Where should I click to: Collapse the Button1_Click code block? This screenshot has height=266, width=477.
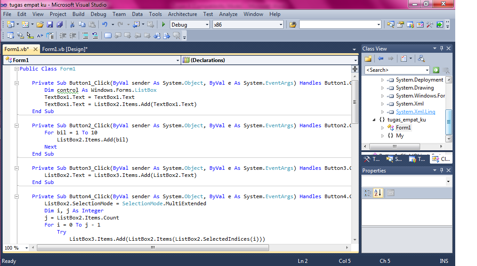click(17, 83)
